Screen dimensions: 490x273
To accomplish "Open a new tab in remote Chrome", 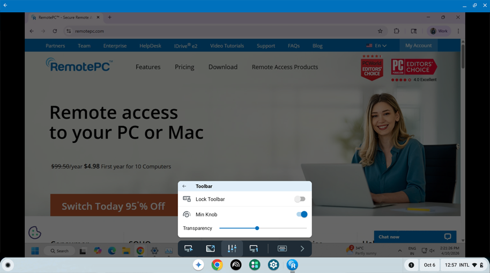I will (109, 17).
